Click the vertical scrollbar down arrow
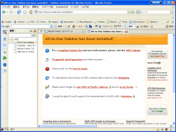 [x=174, y=123]
